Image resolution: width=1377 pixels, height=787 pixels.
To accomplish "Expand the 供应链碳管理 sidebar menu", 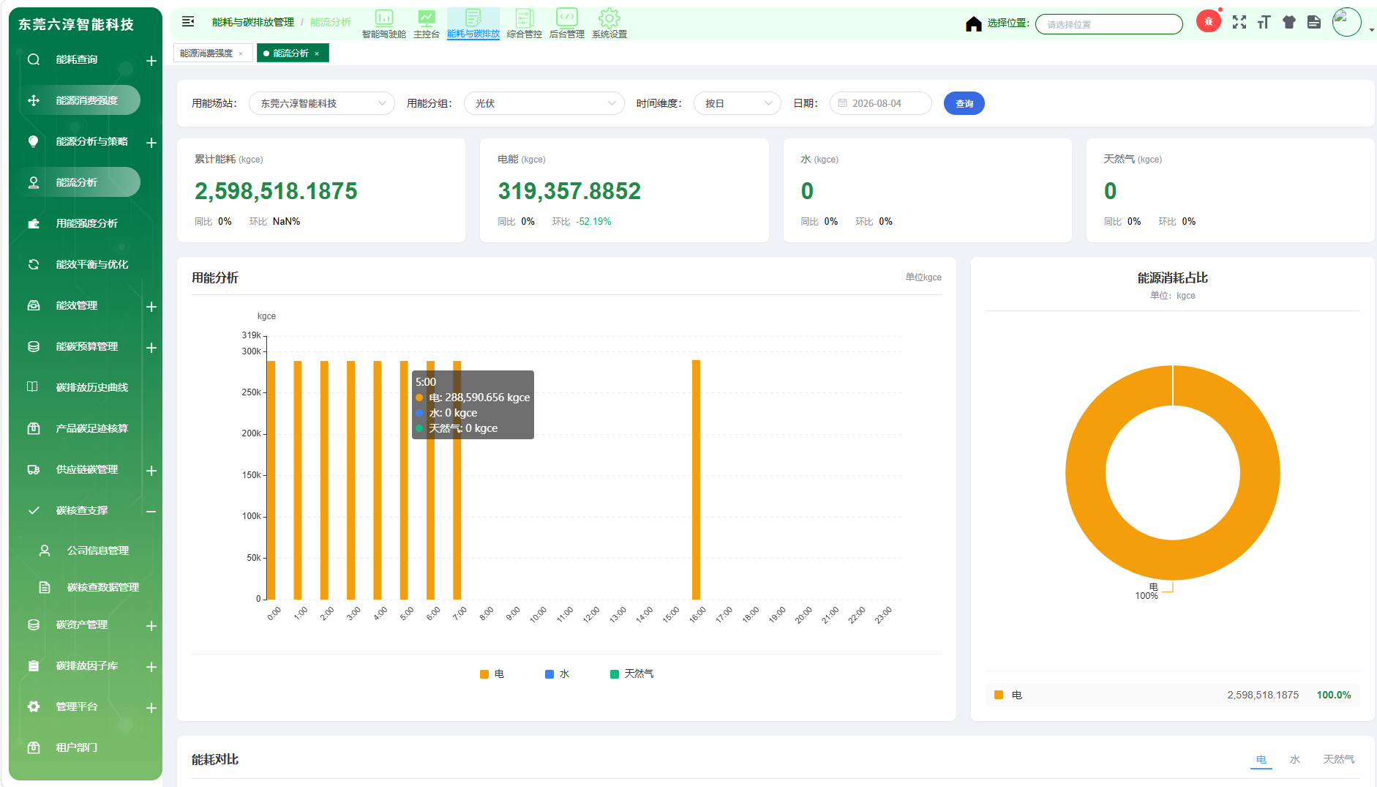I will 151,471.
